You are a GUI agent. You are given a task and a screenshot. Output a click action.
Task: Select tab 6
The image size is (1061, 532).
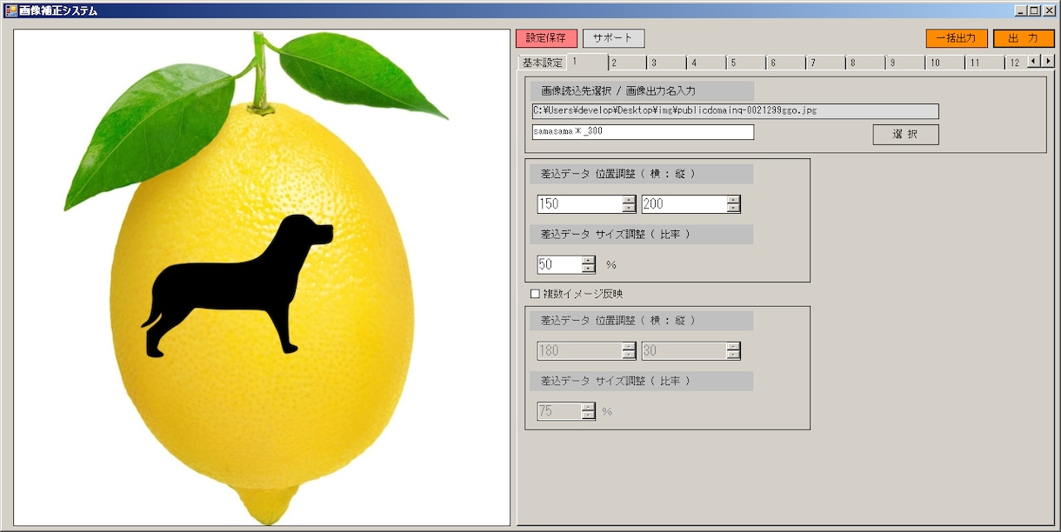[786, 63]
